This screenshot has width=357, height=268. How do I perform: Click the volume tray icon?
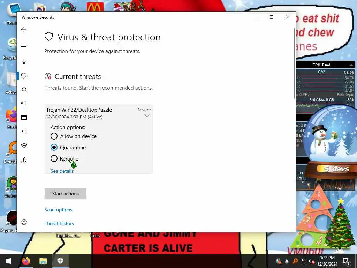[312, 261]
